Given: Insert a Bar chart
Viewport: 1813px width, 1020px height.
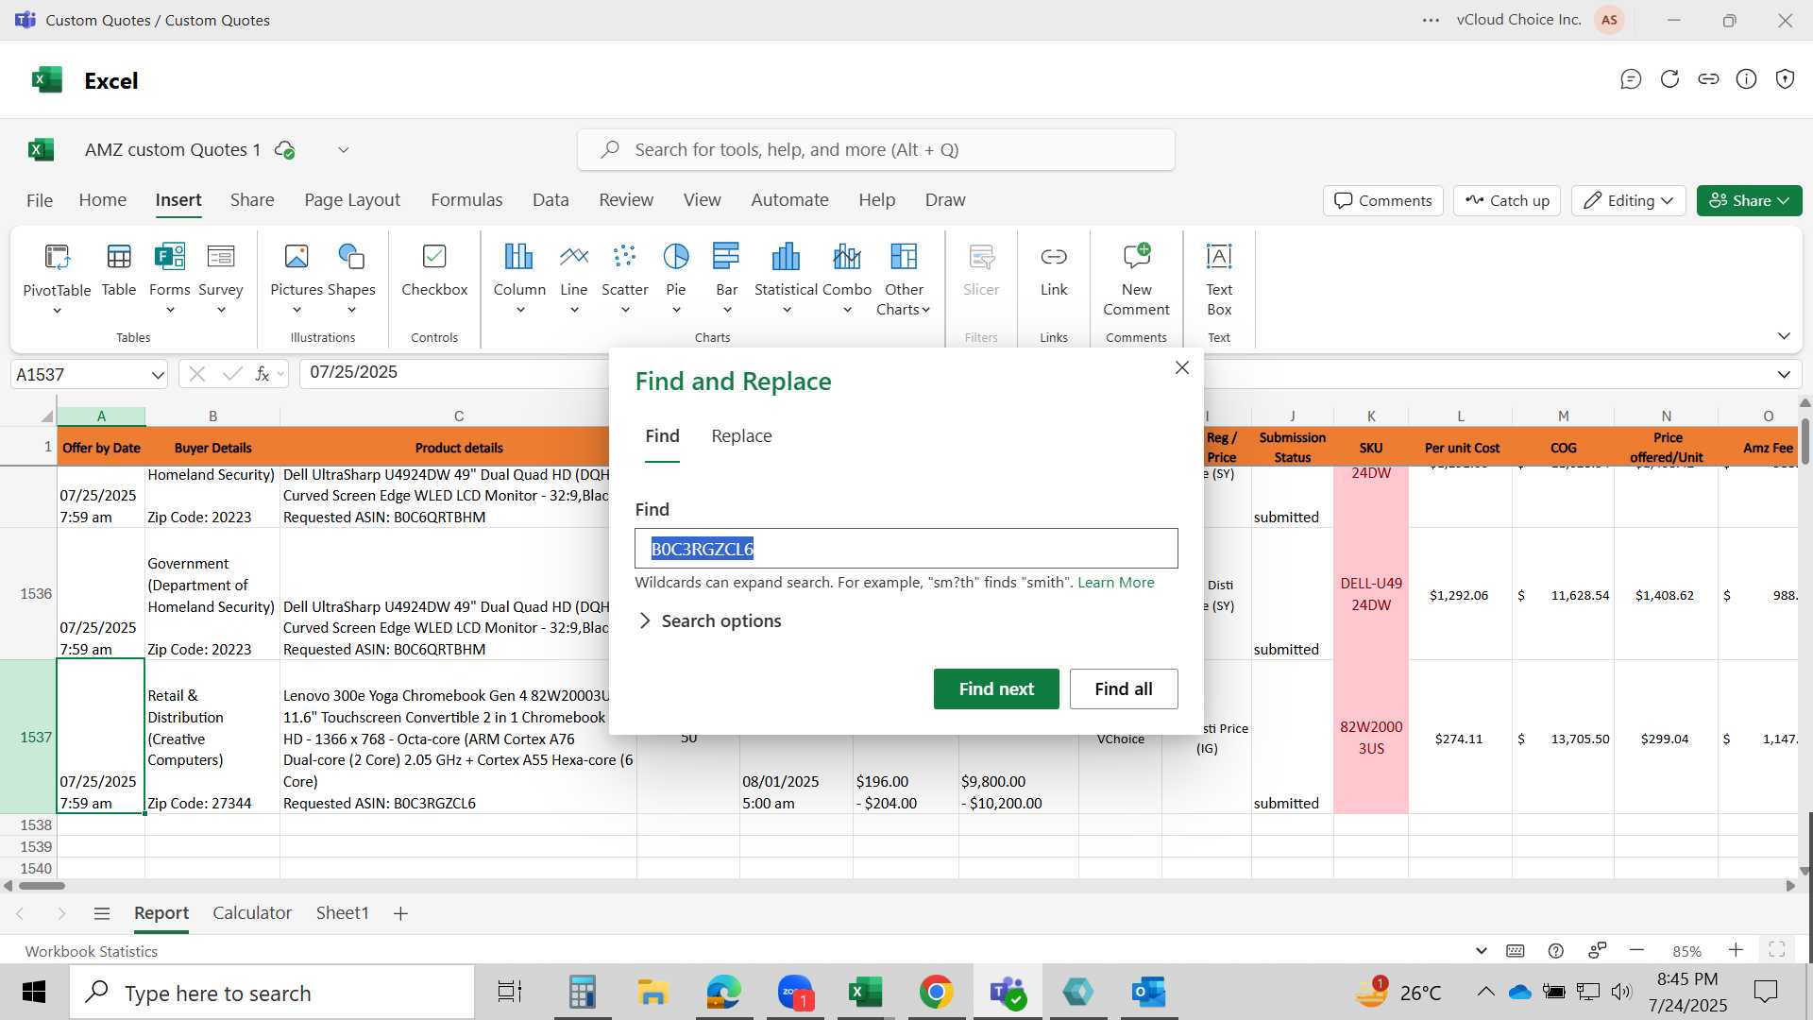Looking at the screenshot, I should pos(726,280).
